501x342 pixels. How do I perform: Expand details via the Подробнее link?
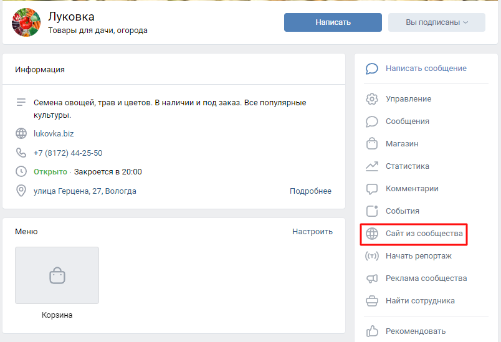(310, 191)
